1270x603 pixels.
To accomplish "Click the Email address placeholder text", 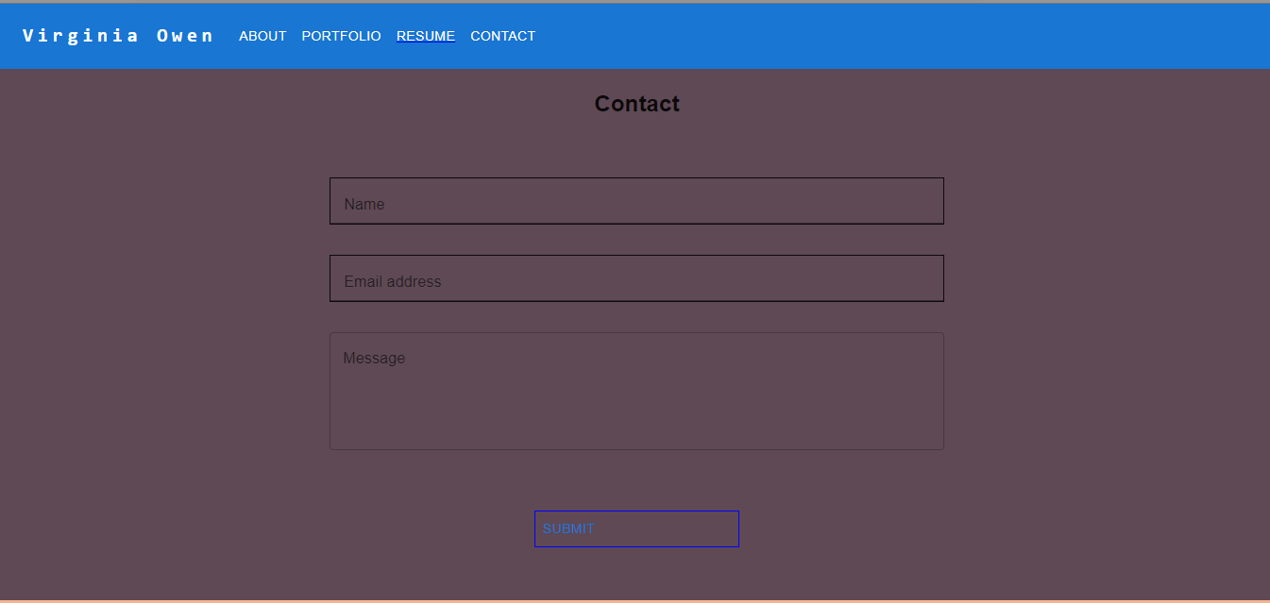I will 392,281.
